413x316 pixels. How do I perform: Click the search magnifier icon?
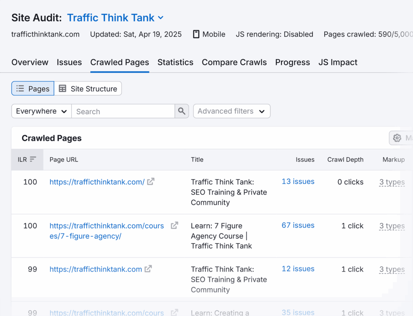point(181,111)
